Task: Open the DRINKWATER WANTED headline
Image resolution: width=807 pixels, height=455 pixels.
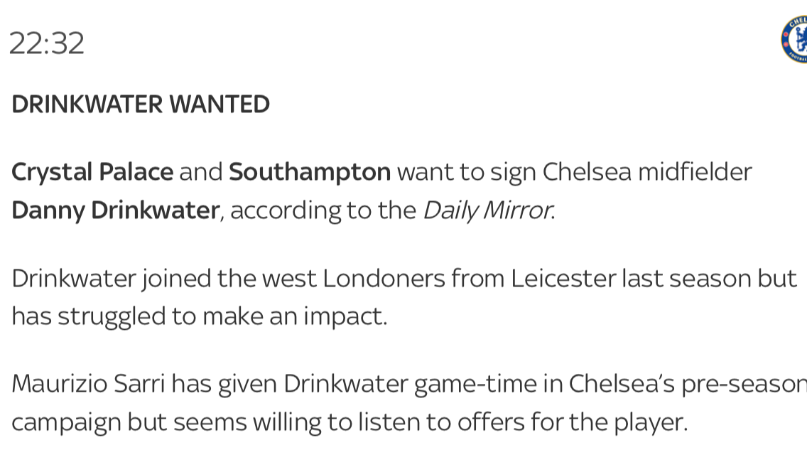Action: click(141, 104)
